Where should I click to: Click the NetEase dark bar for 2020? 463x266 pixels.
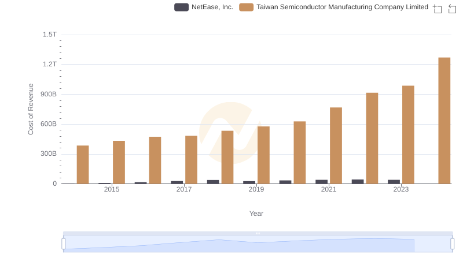285,182
